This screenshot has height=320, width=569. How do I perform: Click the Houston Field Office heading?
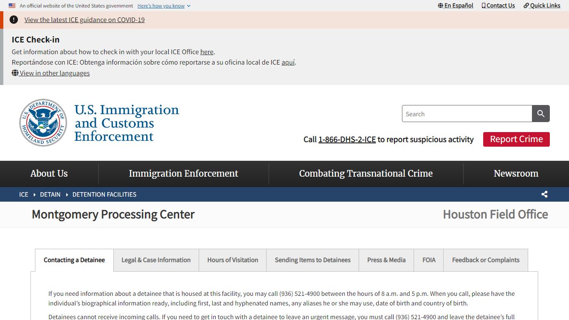tap(496, 215)
